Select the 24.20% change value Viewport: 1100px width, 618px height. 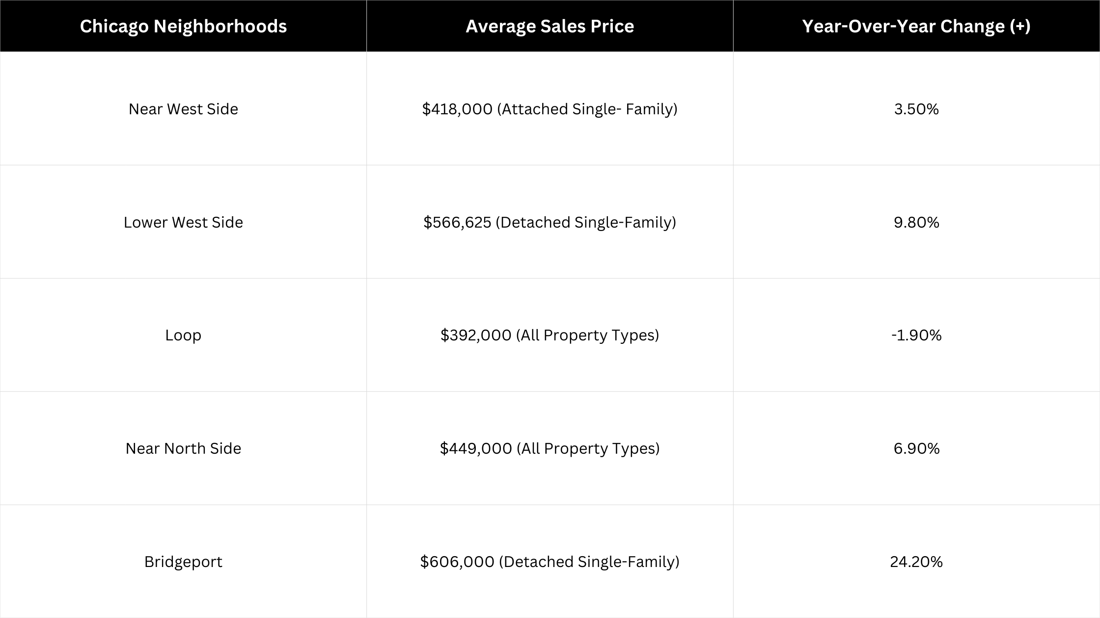916,562
